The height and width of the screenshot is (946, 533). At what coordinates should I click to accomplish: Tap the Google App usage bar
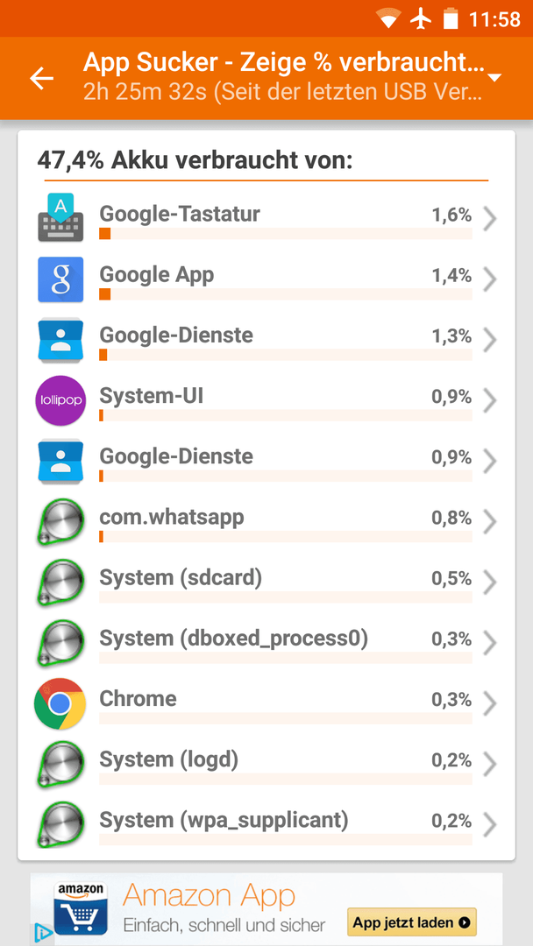286,293
